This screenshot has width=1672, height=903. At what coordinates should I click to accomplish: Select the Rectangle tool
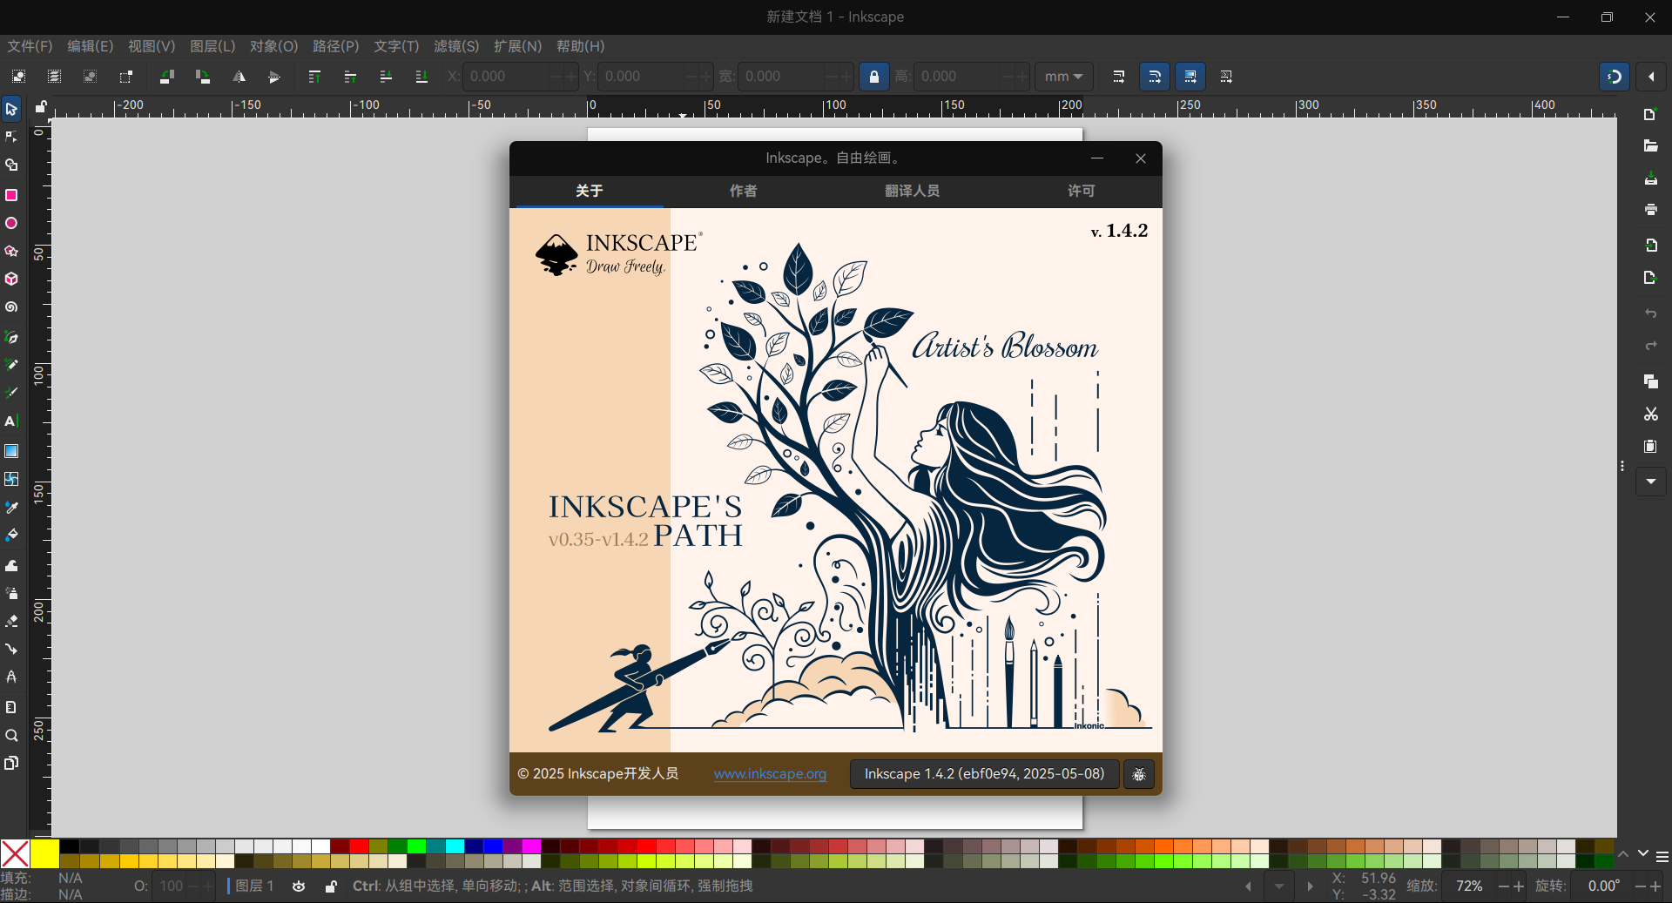[11, 195]
